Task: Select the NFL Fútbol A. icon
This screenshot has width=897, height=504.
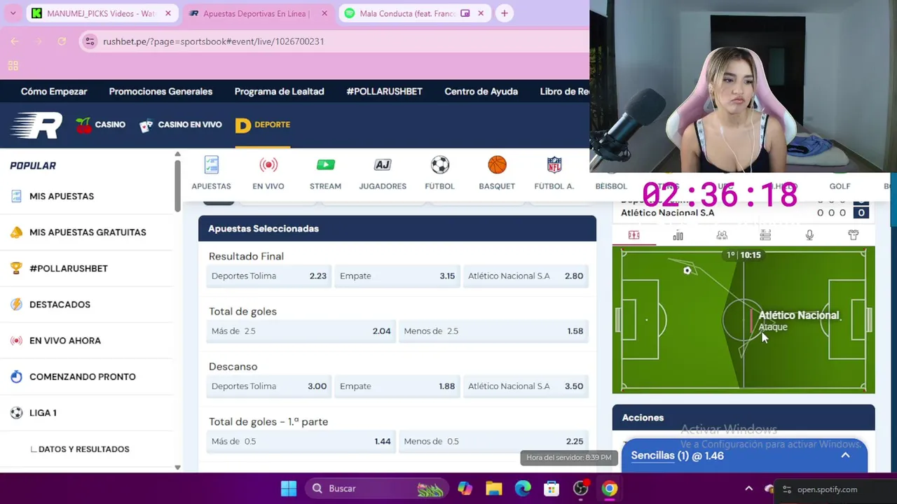Action: [x=554, y=165]
